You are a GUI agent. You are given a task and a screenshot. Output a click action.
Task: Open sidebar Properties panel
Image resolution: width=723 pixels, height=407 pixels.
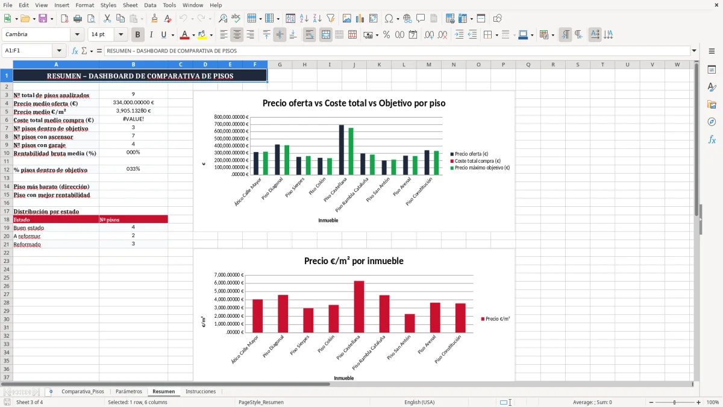click(x=712, y=69)
